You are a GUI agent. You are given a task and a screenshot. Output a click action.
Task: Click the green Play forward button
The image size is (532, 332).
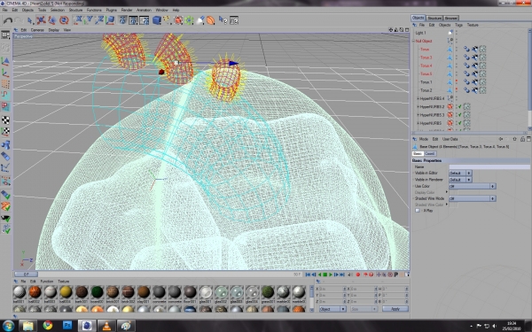tap(330, 274)
